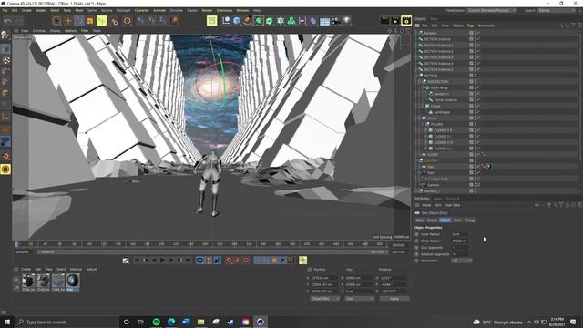Viewport: 583px width, 328px height.
Task: Select the selected Mat material sphere
Action: point(73,281)
